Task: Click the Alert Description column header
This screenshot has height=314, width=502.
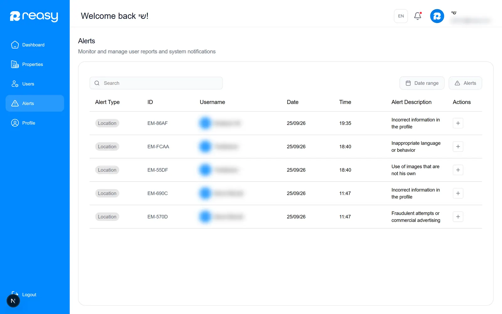Action: pyautogui.click(x=411, y=102)
